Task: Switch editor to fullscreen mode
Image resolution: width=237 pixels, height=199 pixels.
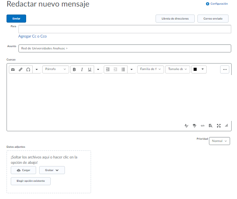Action: click(219, 126)
